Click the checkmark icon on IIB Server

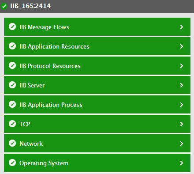(12, 85)
